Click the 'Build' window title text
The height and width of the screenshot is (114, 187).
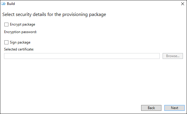(11, 4)
